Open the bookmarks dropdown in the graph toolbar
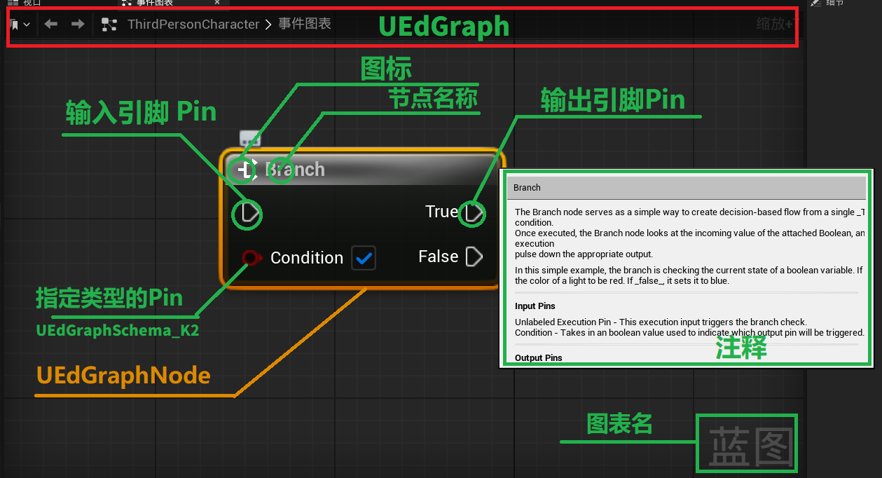This screenshot has height=478, width=882. [20, 25]
